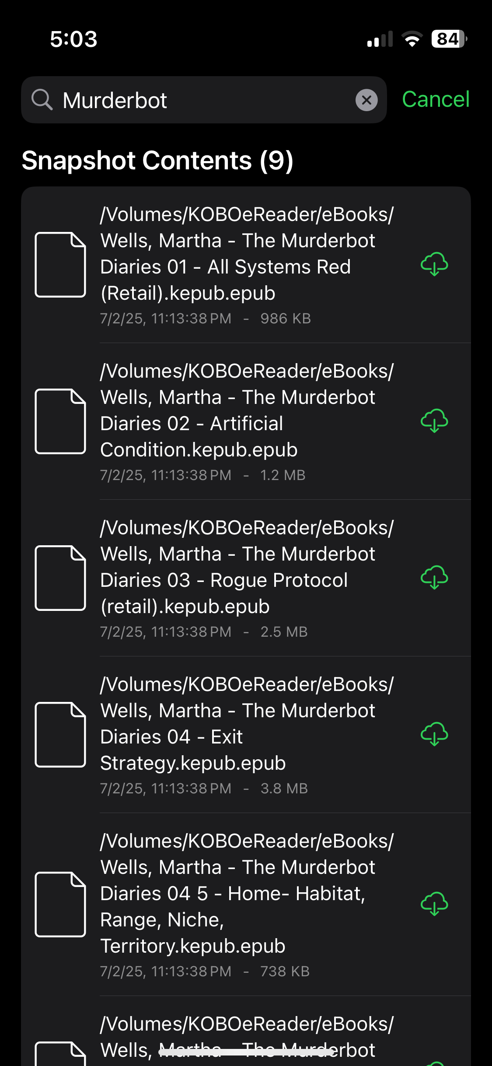
Task: Download the Exit Strategy epub
Action: (434, 734)
